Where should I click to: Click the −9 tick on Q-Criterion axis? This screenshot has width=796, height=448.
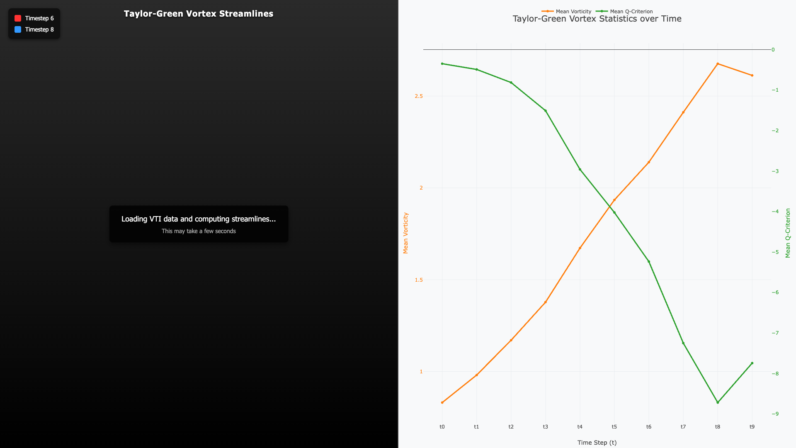775,414
